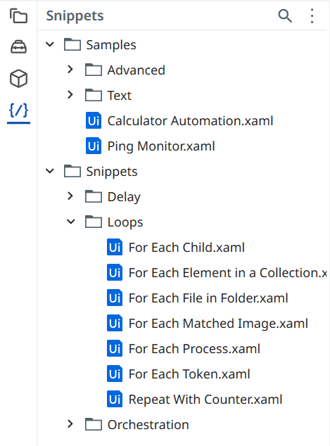The height and width of the screenshot is (446, 330).
Task: Select Ping Monitor.xaml file name
Action: click(161, 146)
